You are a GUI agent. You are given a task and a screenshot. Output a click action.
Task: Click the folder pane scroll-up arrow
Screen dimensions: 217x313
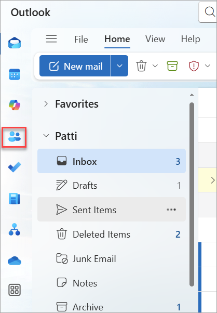(192, 95)
